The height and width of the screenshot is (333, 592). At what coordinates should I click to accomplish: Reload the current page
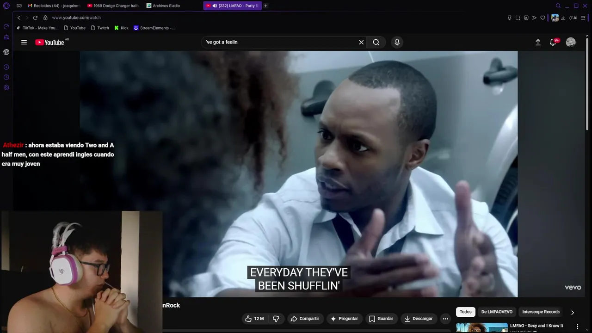pos(35,18)
